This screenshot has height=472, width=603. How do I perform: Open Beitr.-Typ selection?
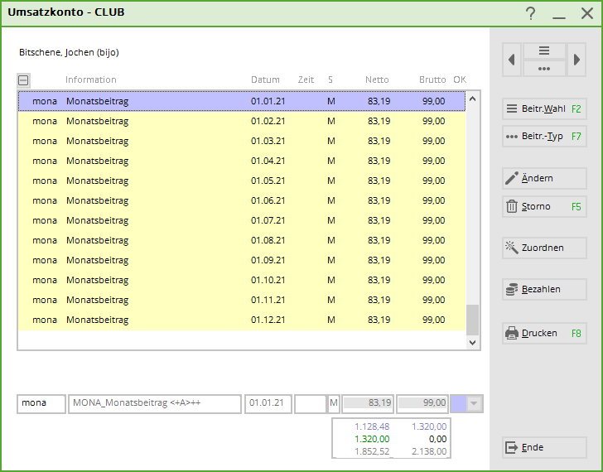[x=544, y=136]
